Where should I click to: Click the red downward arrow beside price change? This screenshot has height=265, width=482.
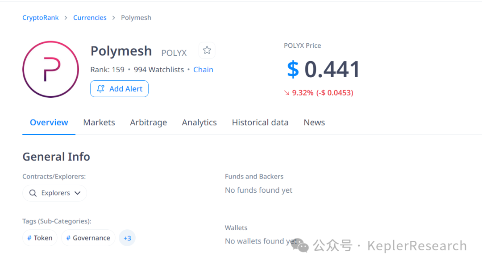click(x=286, y=92)
